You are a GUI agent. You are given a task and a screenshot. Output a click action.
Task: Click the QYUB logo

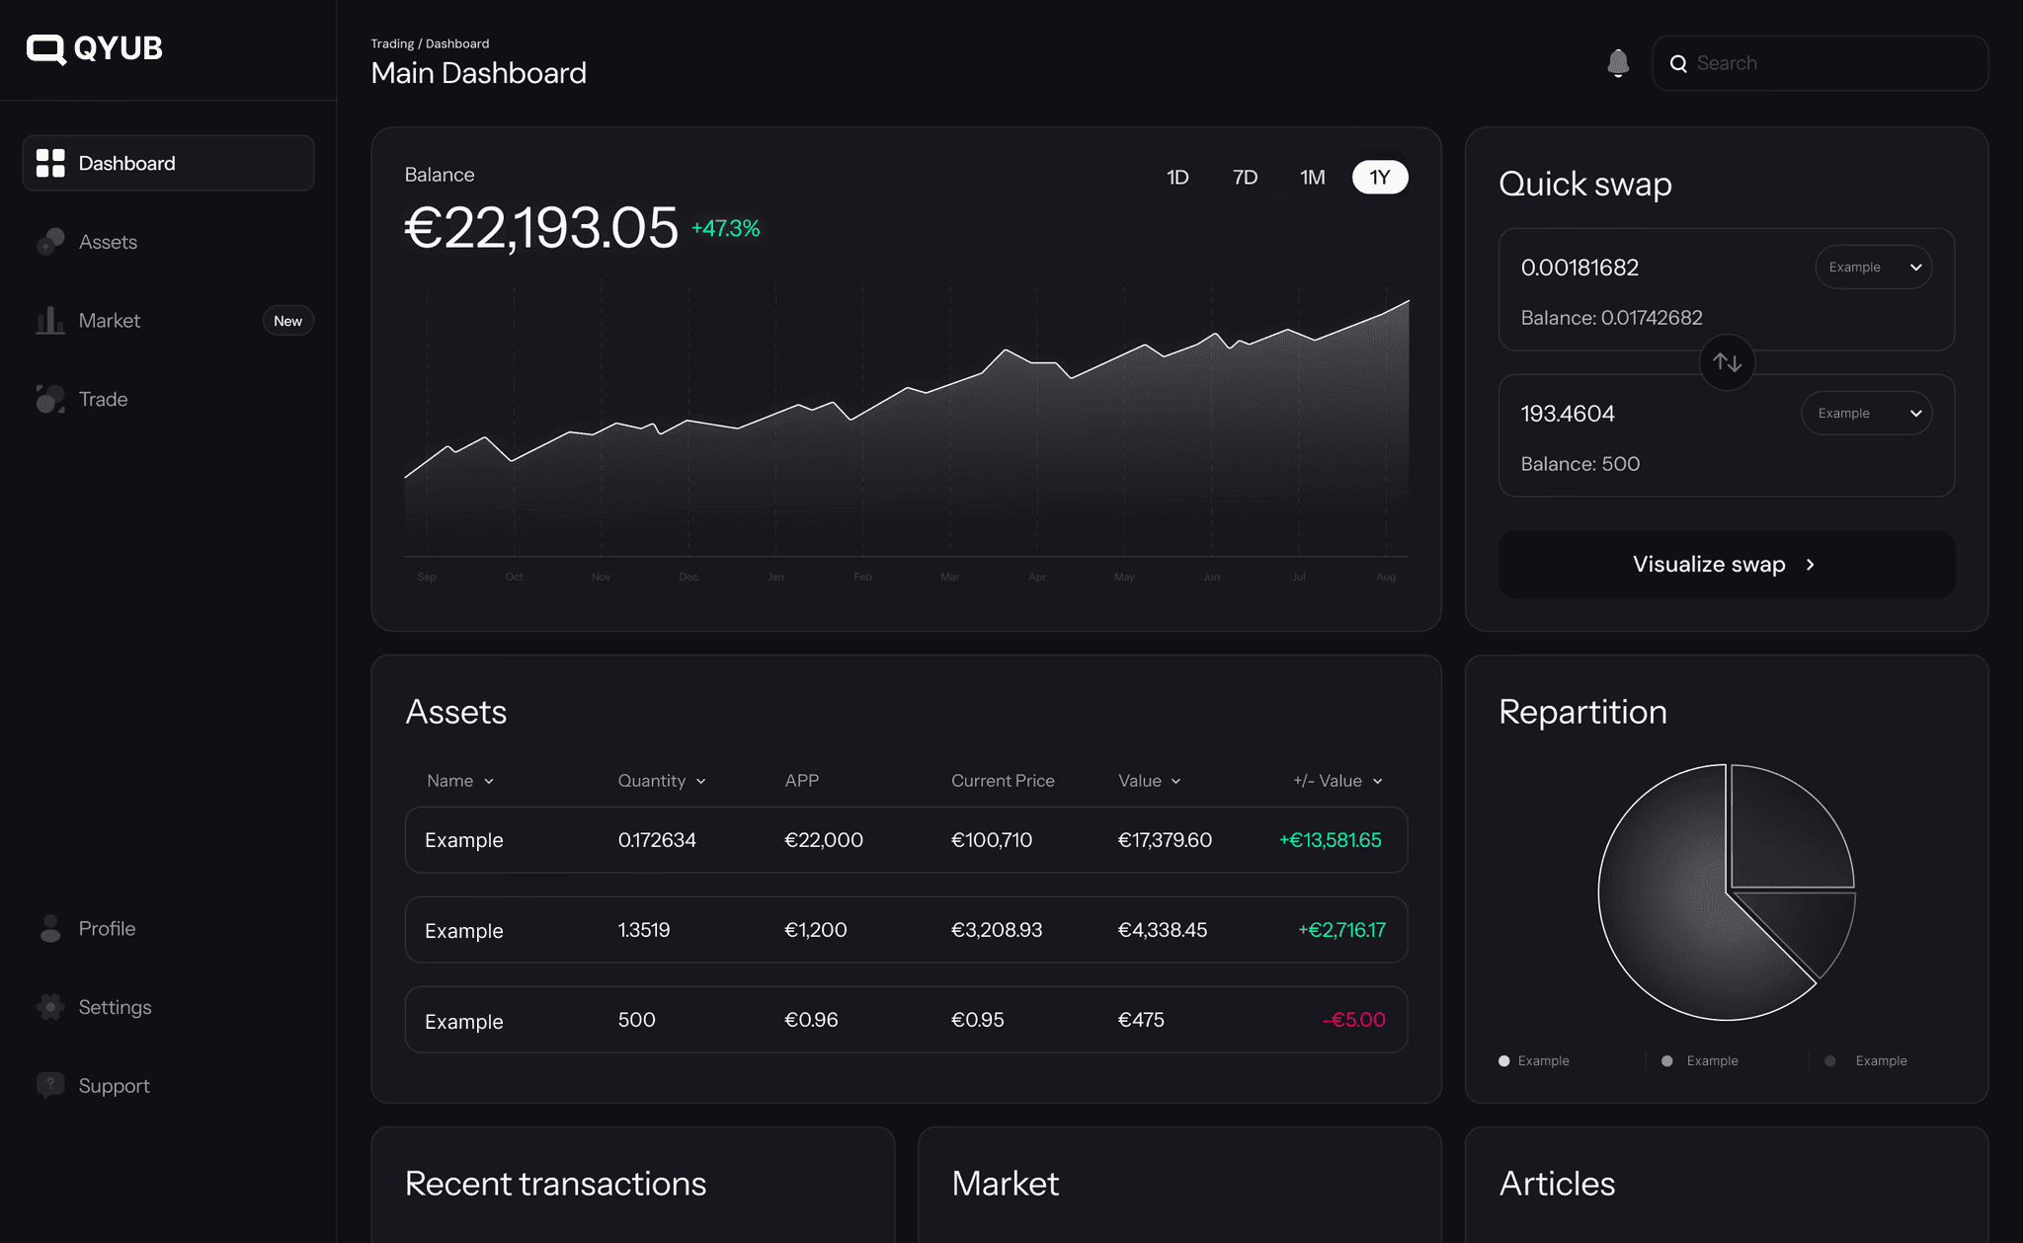click(94, 48)
